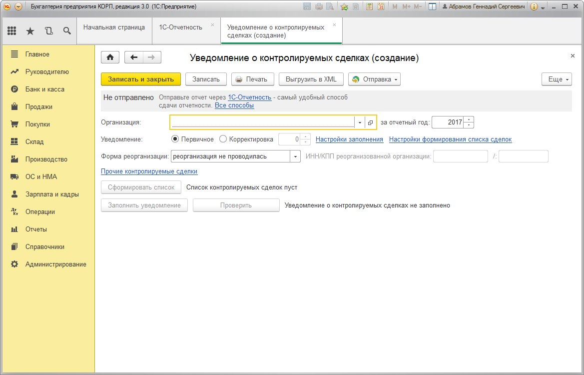The image size is (584, 375).
Task: Click the Печать button
Action: 252,79
